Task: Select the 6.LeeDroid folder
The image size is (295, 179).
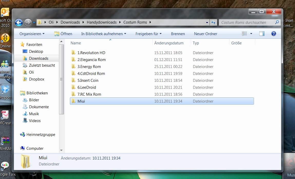Action: point(162,87)
